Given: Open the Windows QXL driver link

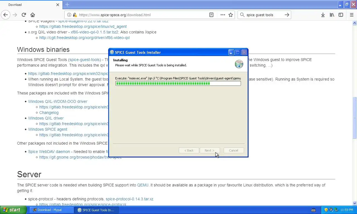Looking at the screenshot, I should tap(46, 118).
